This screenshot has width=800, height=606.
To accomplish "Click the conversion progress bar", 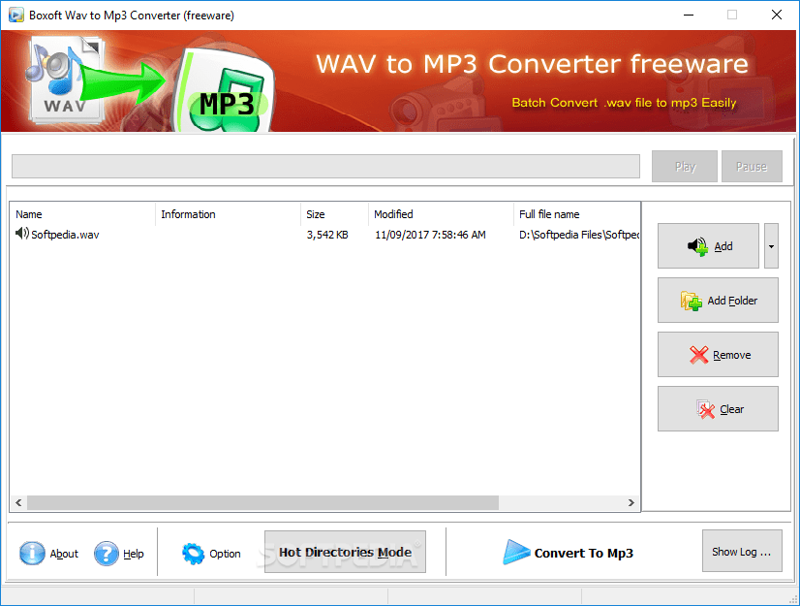I will pyautogui.click(x=324, y=166).
